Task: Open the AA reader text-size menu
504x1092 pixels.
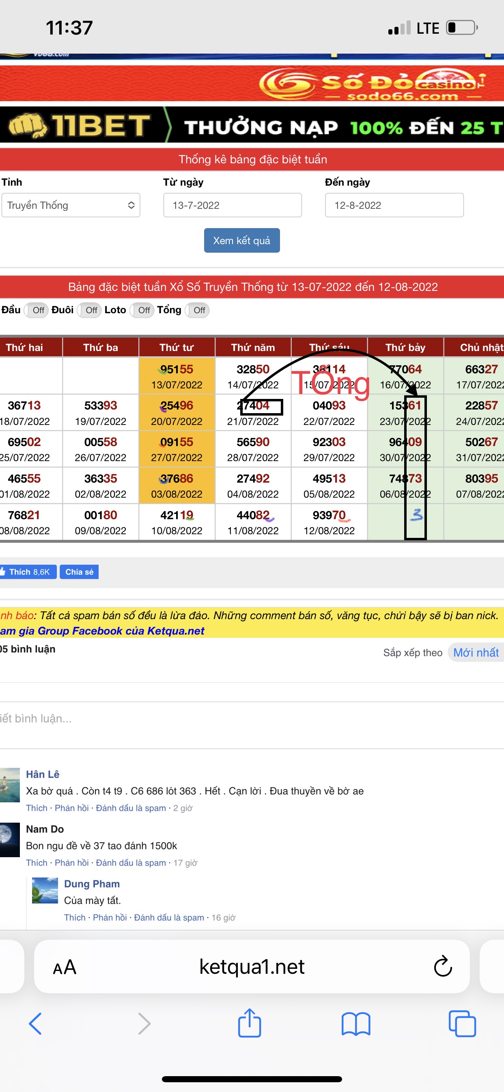Action: pos(65,967)
